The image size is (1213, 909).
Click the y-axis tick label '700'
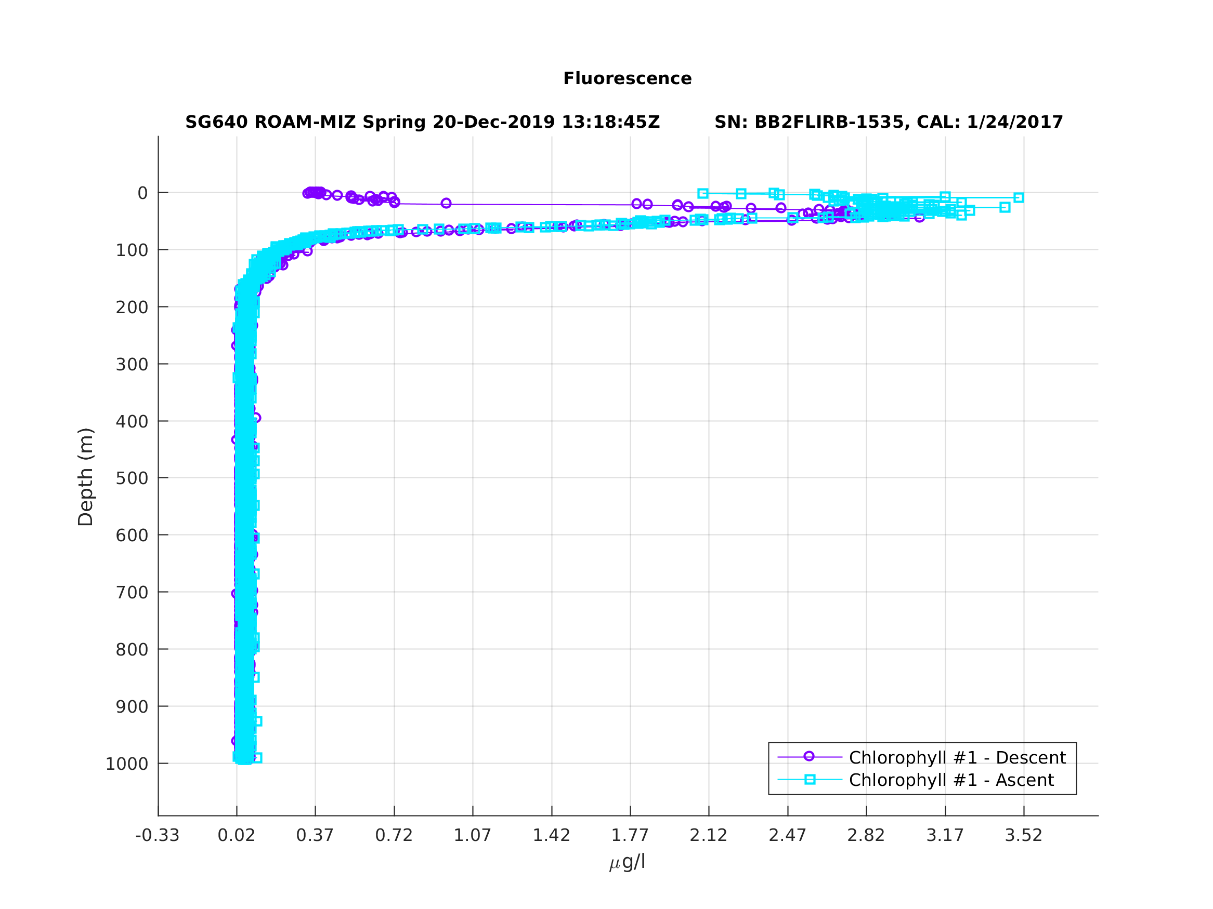132,592
